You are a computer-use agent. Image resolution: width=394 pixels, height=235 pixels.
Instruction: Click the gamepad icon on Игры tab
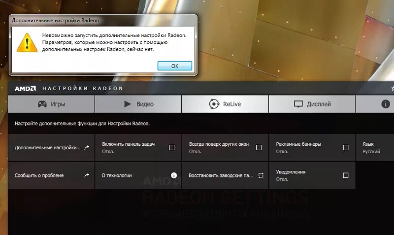pyautogui.click(x=42, y=104)
